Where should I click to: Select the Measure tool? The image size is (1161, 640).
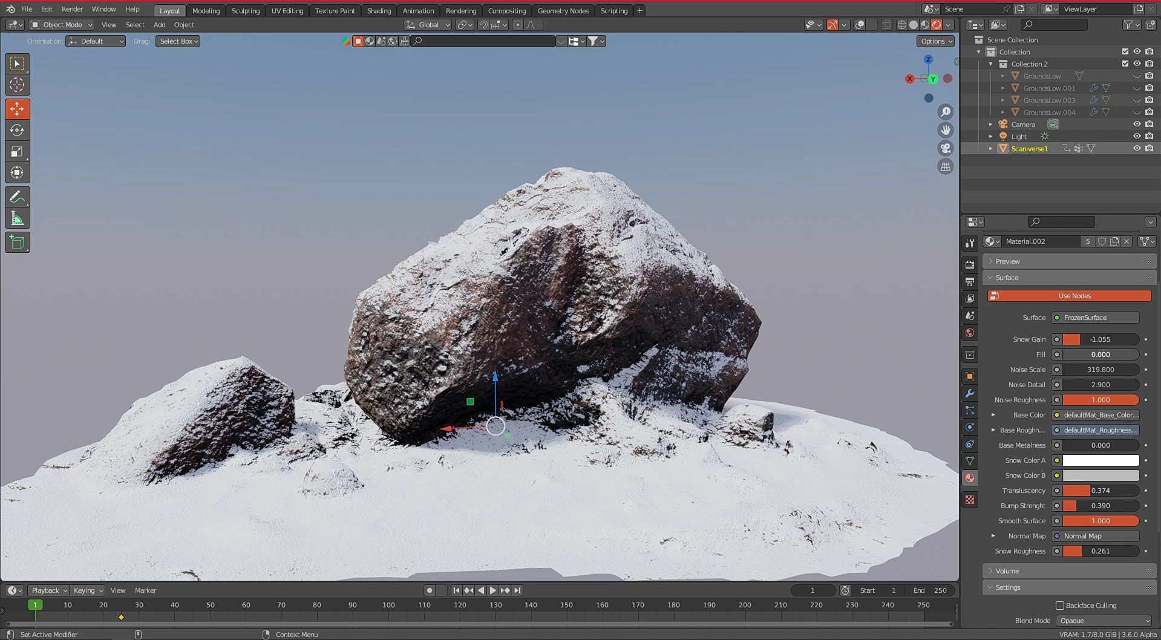(x=17, y=218)
